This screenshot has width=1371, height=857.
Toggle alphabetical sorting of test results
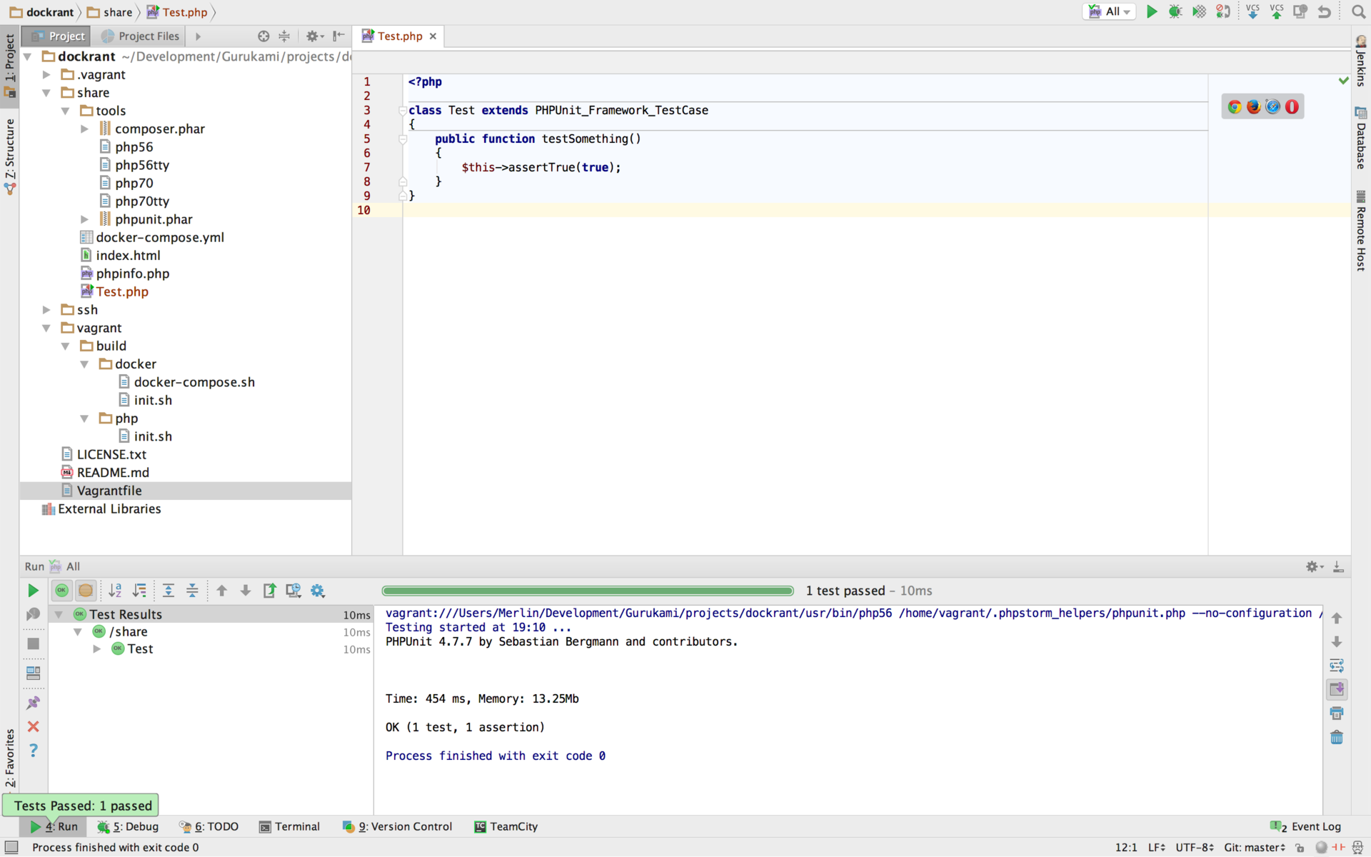click(x=115, y=591)
